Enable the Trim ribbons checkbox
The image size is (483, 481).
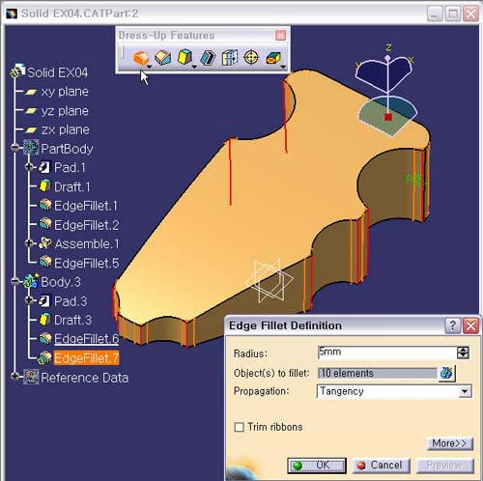tap(239, 427)
